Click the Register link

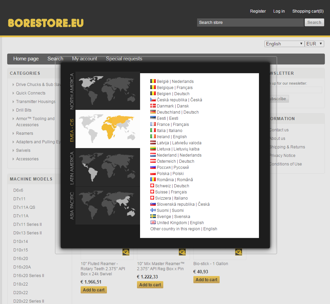[258, 11]
